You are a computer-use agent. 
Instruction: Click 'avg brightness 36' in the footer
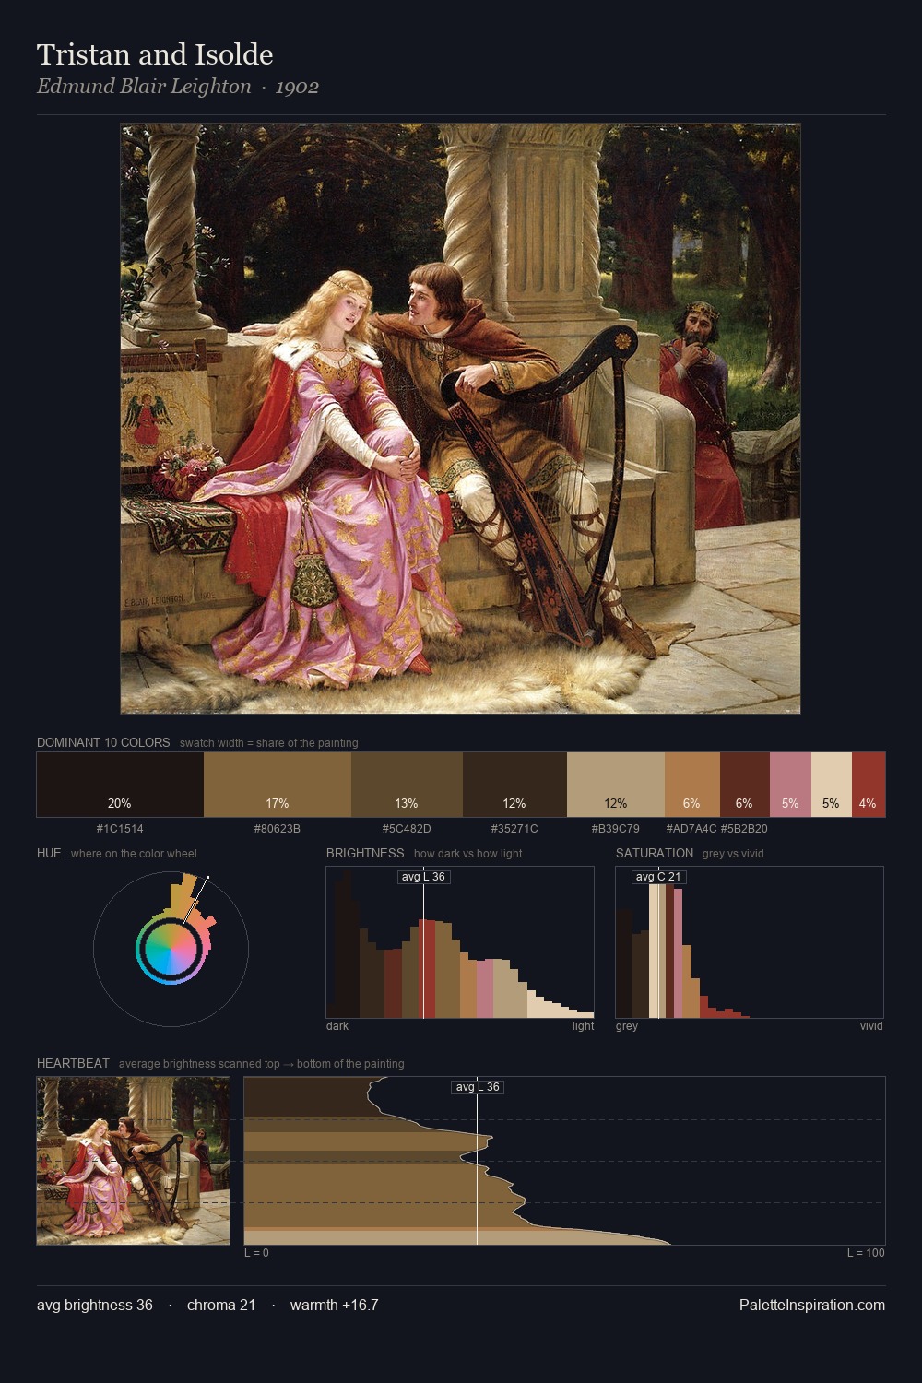tap(95, 1305)
